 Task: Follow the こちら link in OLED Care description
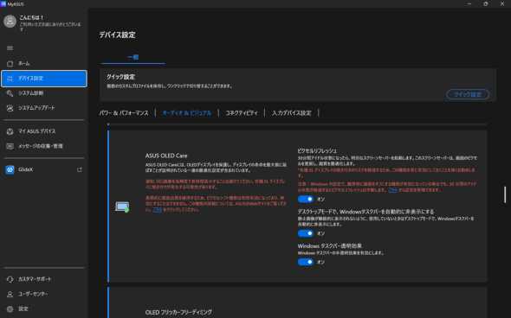tap(158, 210)
